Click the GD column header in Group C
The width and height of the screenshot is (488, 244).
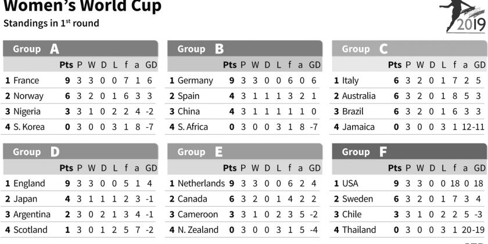click(480, 64)
